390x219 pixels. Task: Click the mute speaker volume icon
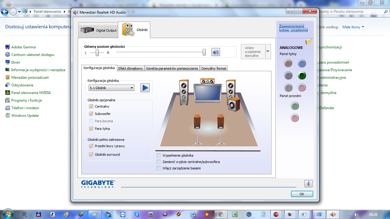216,52
